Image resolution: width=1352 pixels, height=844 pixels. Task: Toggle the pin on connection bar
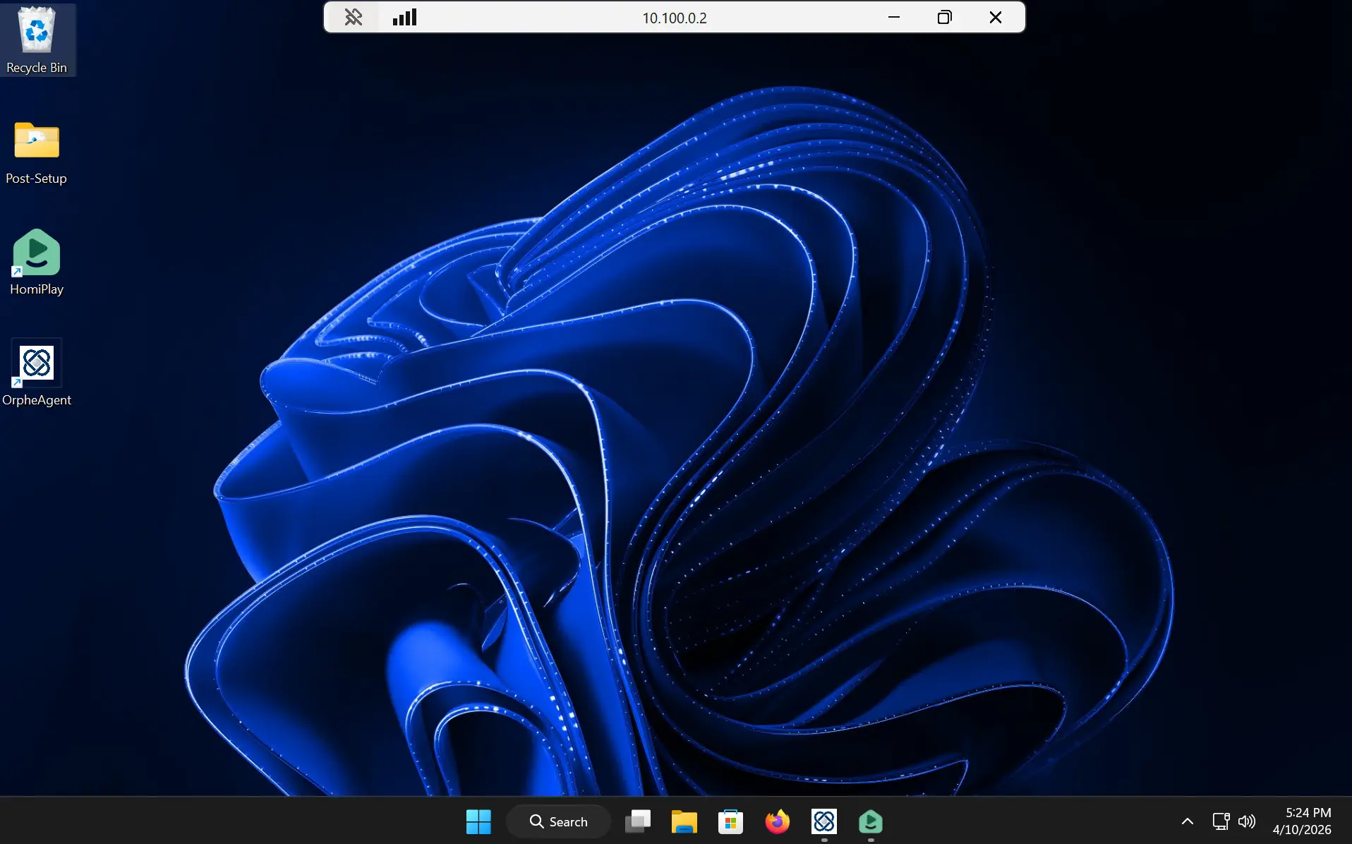[x=354, y=18]
